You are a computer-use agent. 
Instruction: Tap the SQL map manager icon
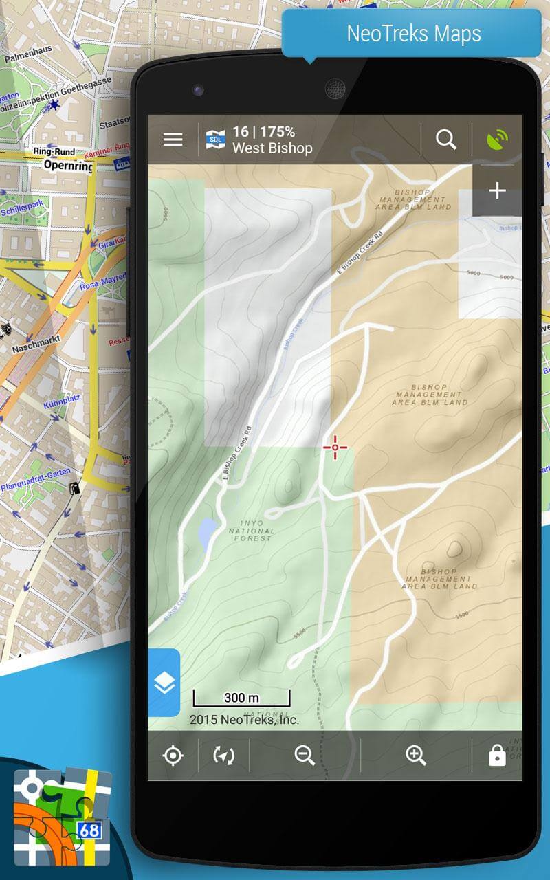click(215, 140)
